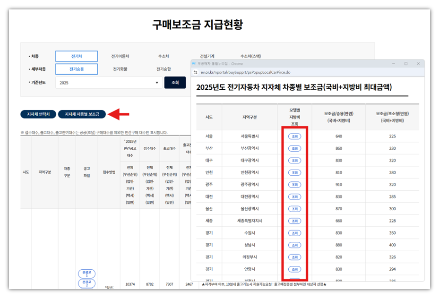Screen dimensions: 441x298
Task: Click the dark 조회 search button
Action: [175, 83]
